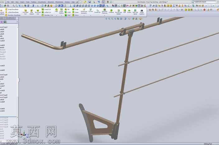The image size is (219, 145).
Task: Open the View menu
Action: click(17, 2)
